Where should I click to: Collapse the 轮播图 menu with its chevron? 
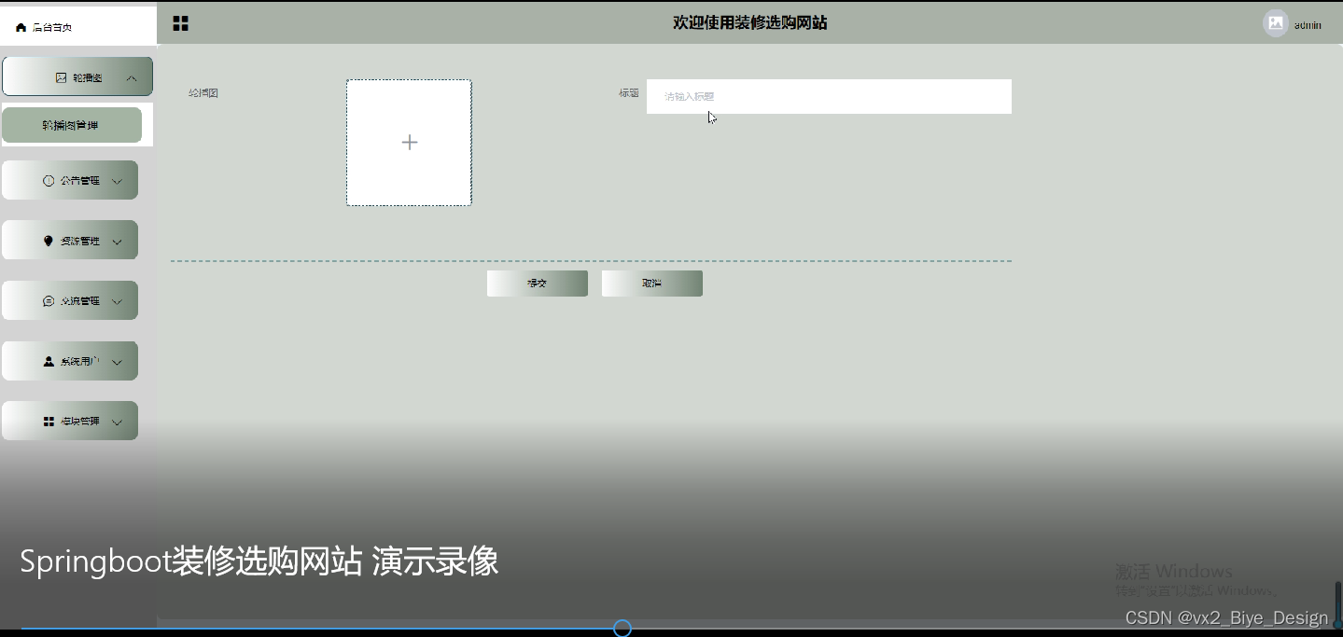click(x=132, y=78)
